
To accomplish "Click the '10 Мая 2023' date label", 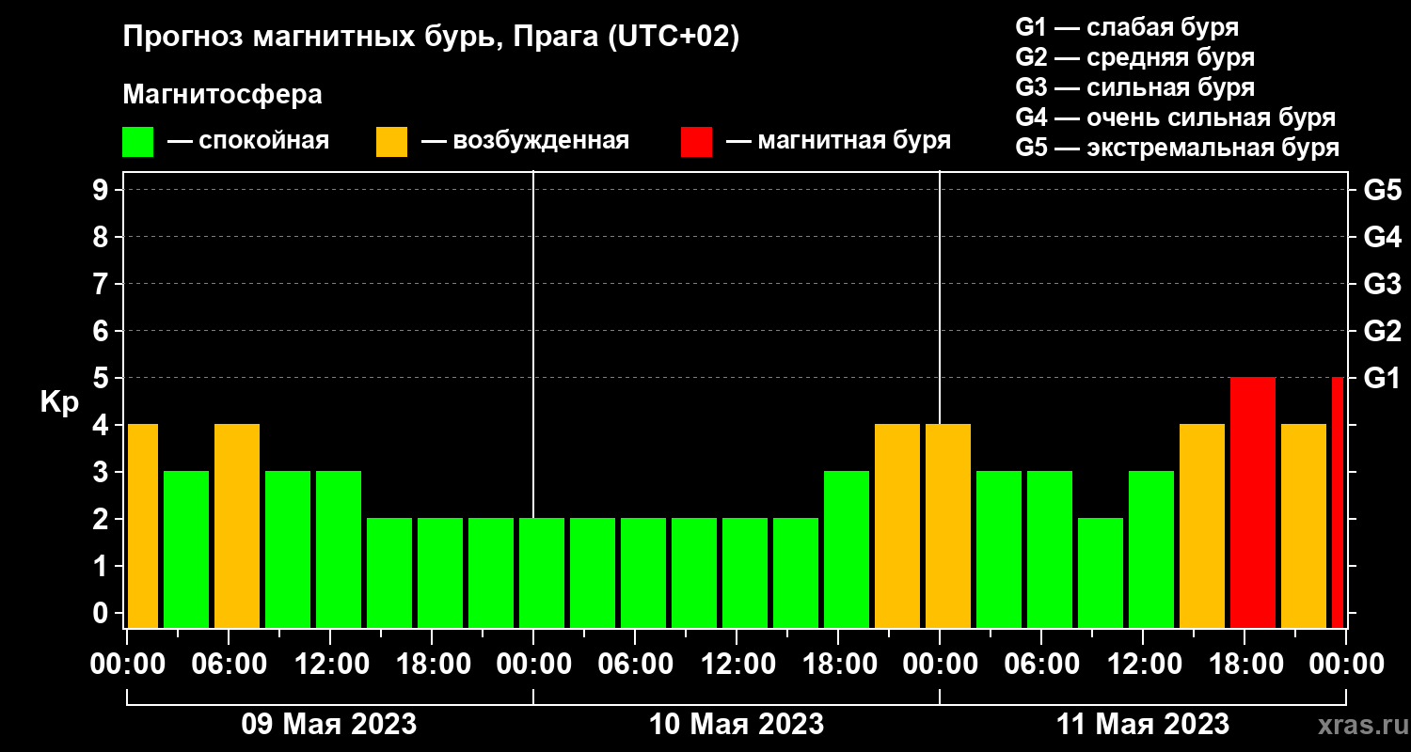I will click(737, 725).
